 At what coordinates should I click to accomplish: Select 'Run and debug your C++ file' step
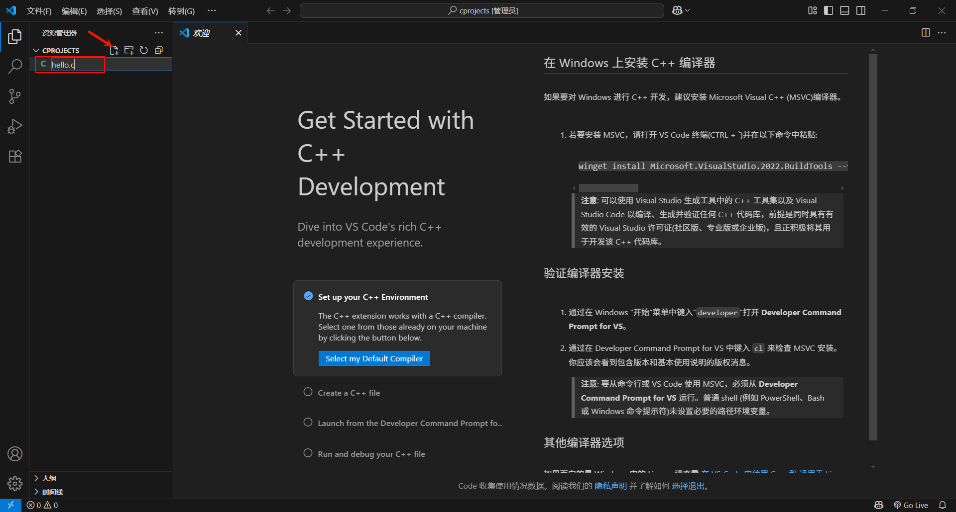coord(371,454)
